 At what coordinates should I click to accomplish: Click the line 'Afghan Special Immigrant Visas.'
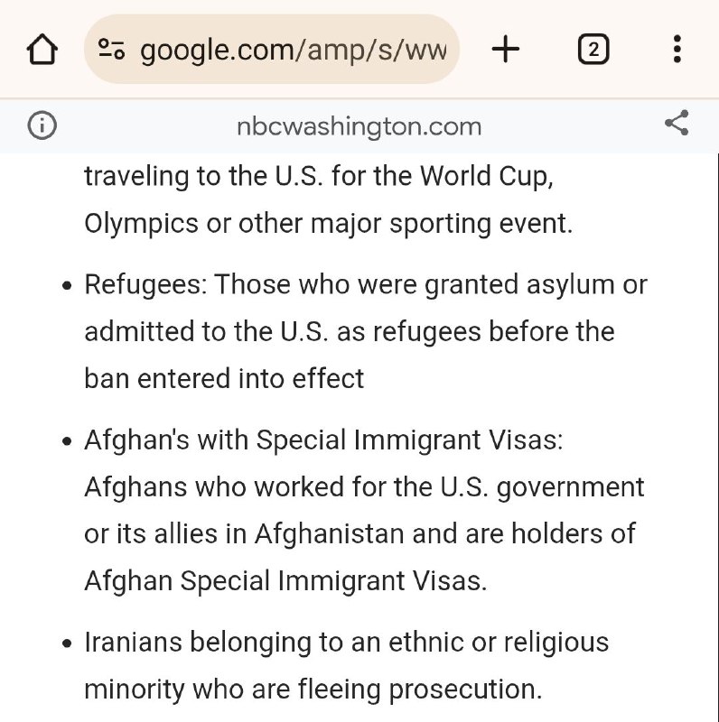tap(285, 581)
